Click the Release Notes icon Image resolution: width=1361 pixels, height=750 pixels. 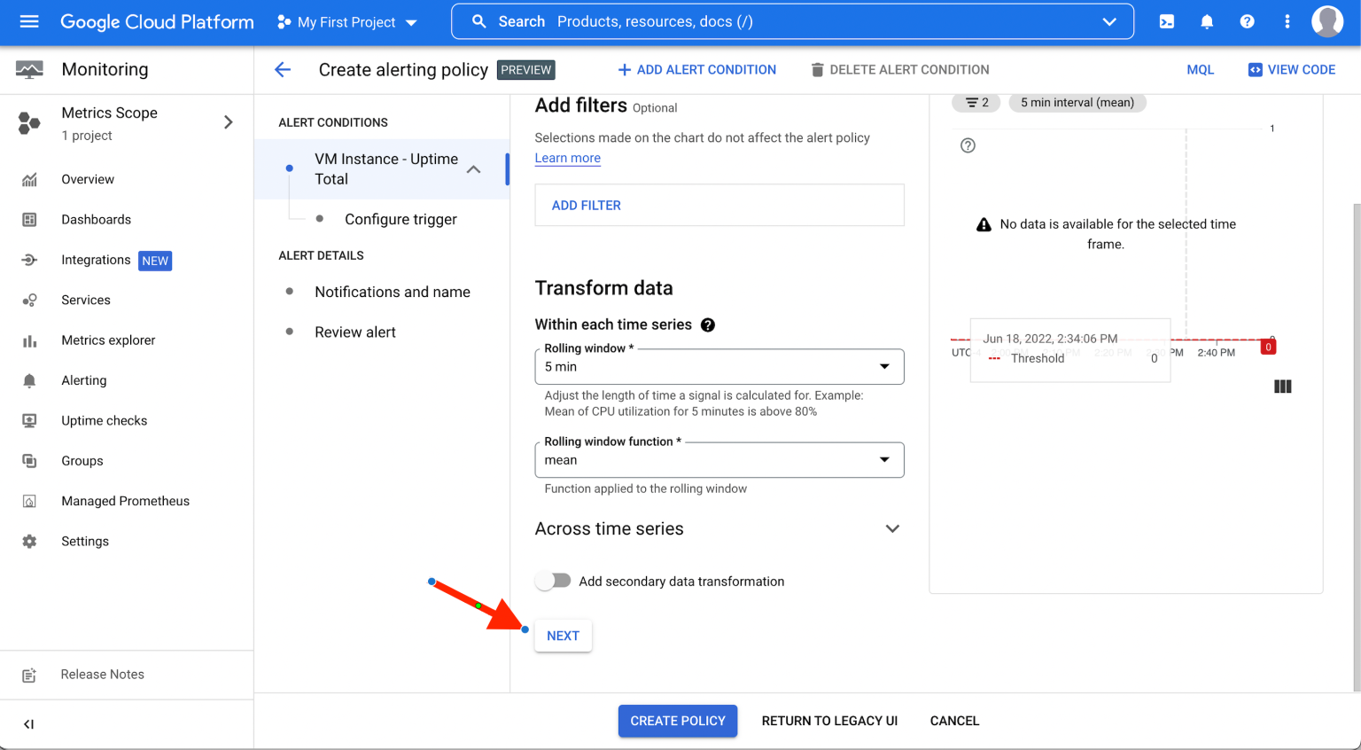tap(29, 675)
